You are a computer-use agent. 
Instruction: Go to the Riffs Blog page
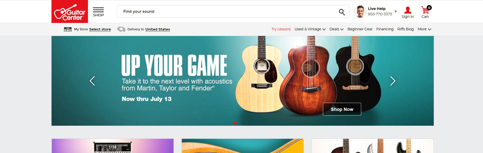406,29
